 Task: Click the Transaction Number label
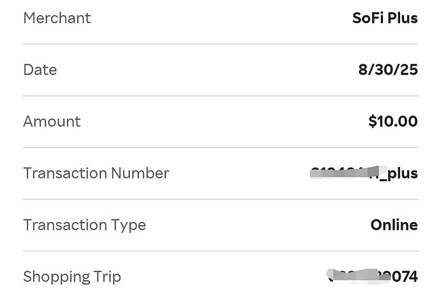96,173
